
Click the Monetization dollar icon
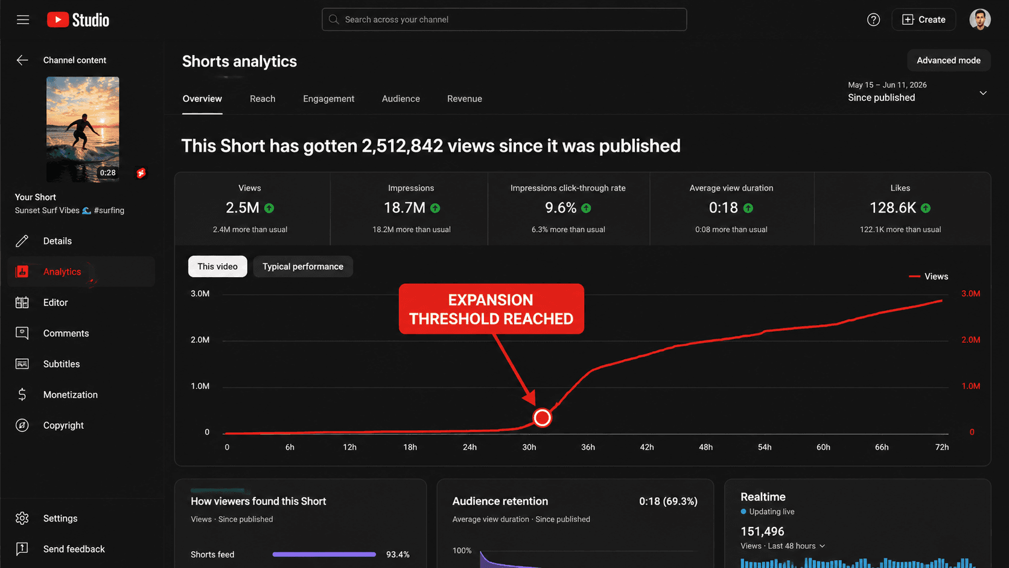[22, 395]
